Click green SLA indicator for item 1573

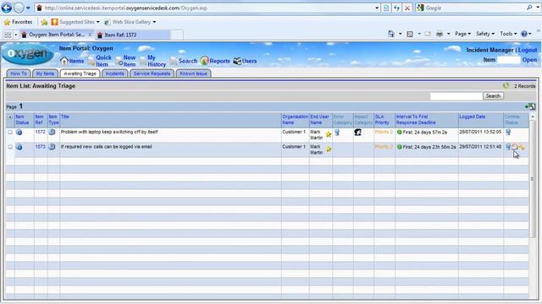pyautogui.click(x=399, y=147)
